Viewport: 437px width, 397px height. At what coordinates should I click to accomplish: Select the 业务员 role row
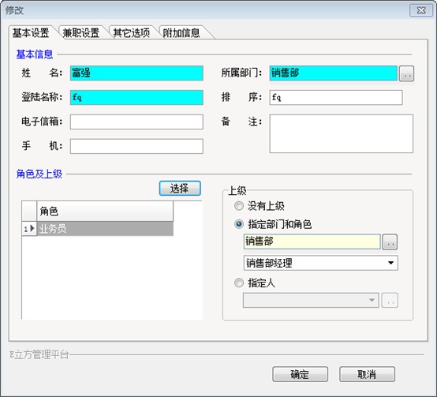click(x=105, y=229)
